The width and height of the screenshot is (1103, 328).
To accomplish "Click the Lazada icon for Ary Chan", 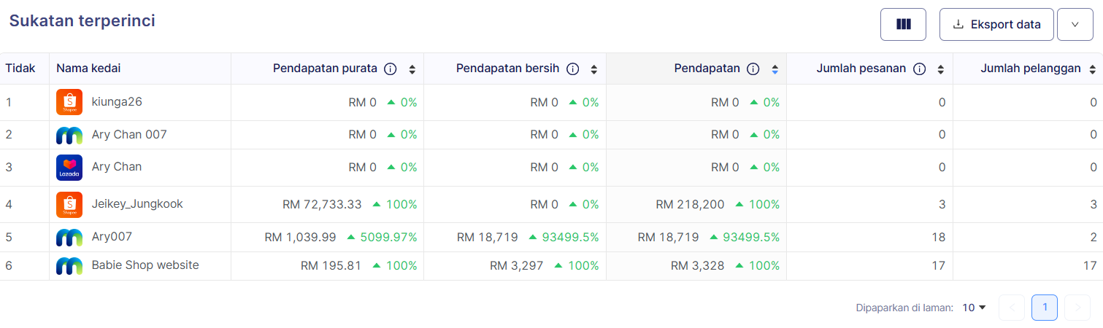I will 69,168.
